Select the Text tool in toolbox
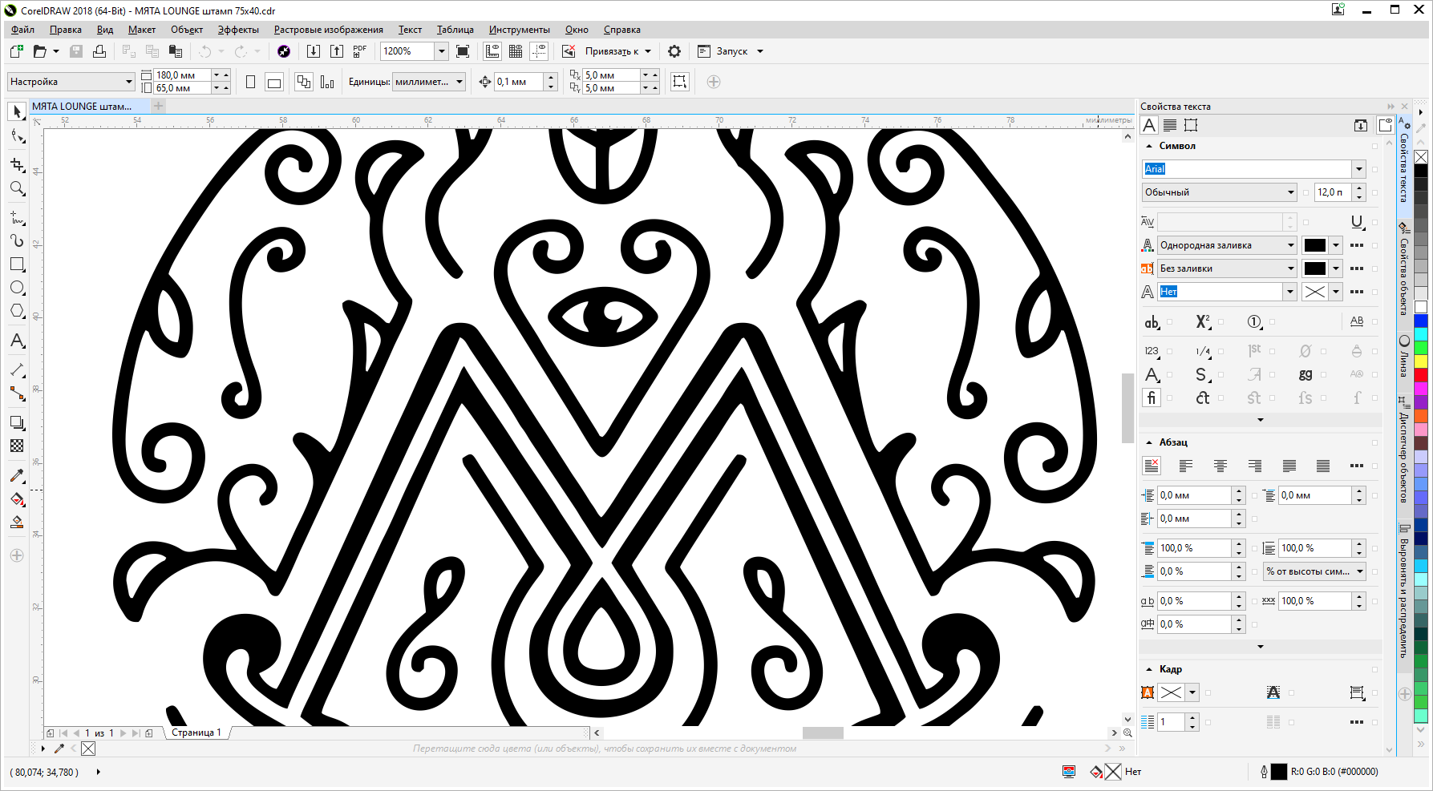This screenshot has height=791, width=1433. 17,341
